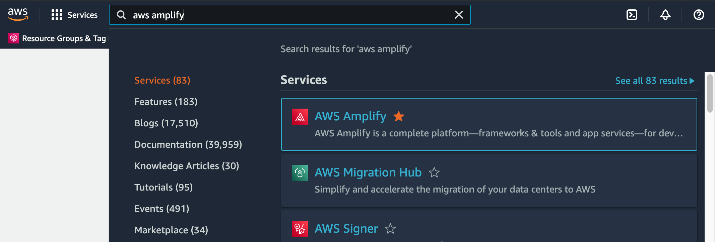Click the "Search results for 'aws amplify'" text
The image size is (715, 242).
(x=346, y=49)
